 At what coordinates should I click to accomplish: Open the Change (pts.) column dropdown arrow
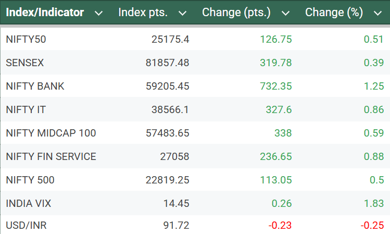pos(285,13)
